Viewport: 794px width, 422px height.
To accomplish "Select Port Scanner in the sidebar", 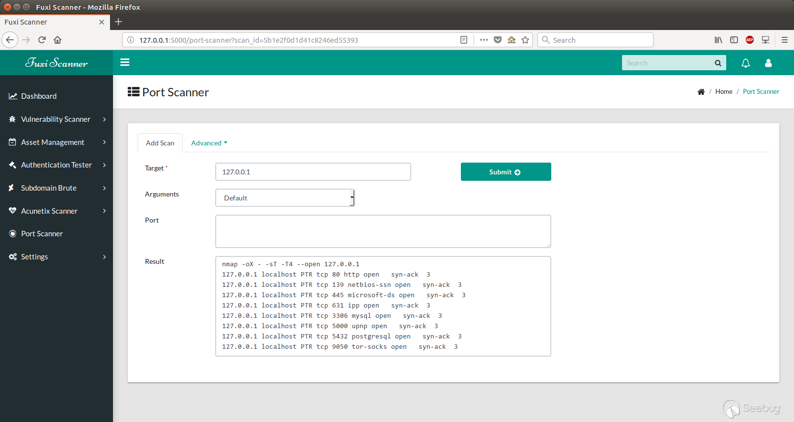I will point(57,234).
